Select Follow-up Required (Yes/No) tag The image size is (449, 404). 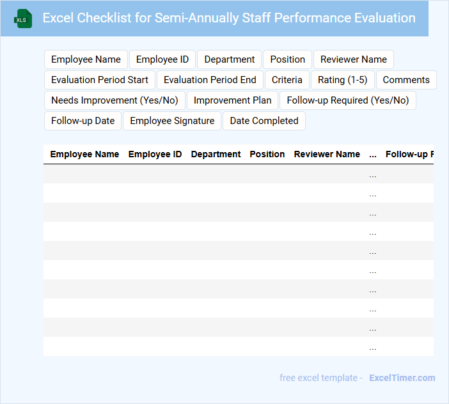(x=348, y=100)
